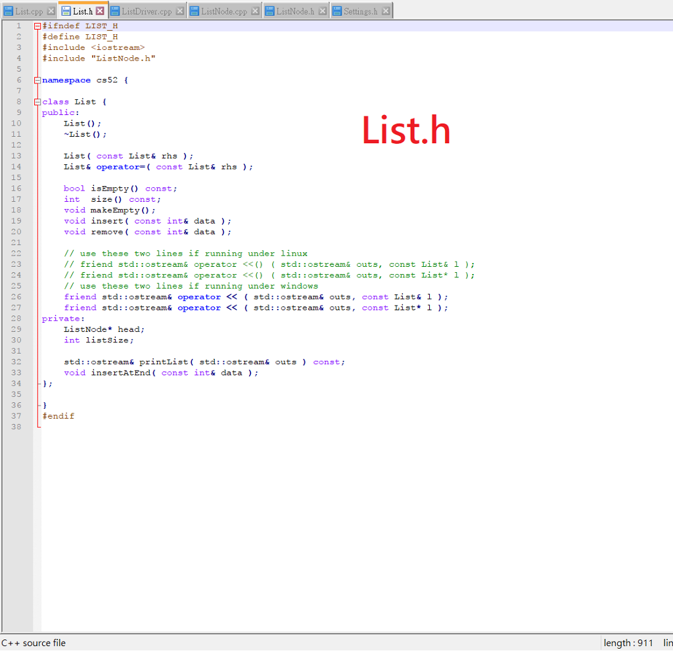Collapse the LIST_H include guard fold region

pos(36,26)
